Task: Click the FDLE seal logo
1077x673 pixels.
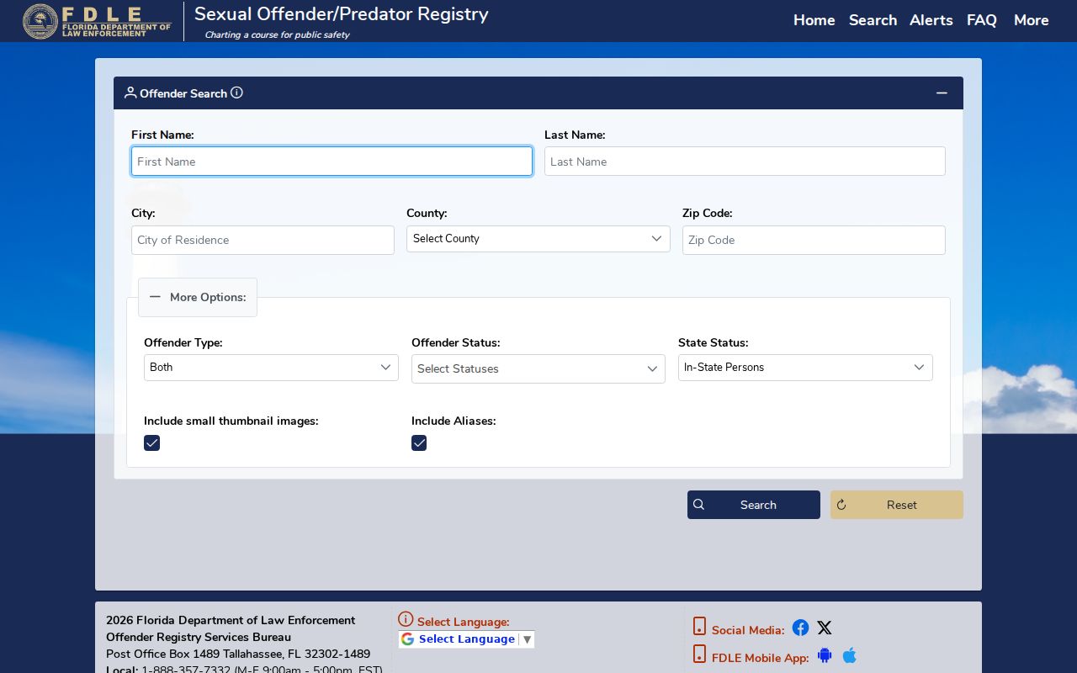Action: (40, 21)
